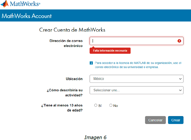
Task: Click the MathWorks logo
Action: click(x=20, y=4)
